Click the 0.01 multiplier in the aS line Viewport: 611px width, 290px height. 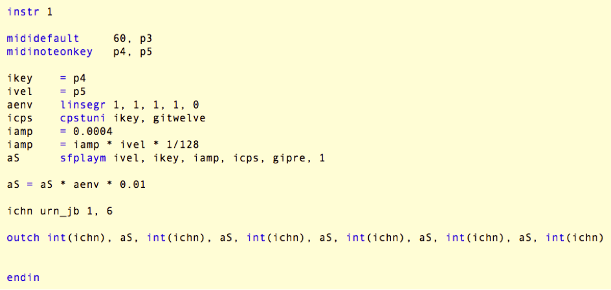click(x=133, y=184)
